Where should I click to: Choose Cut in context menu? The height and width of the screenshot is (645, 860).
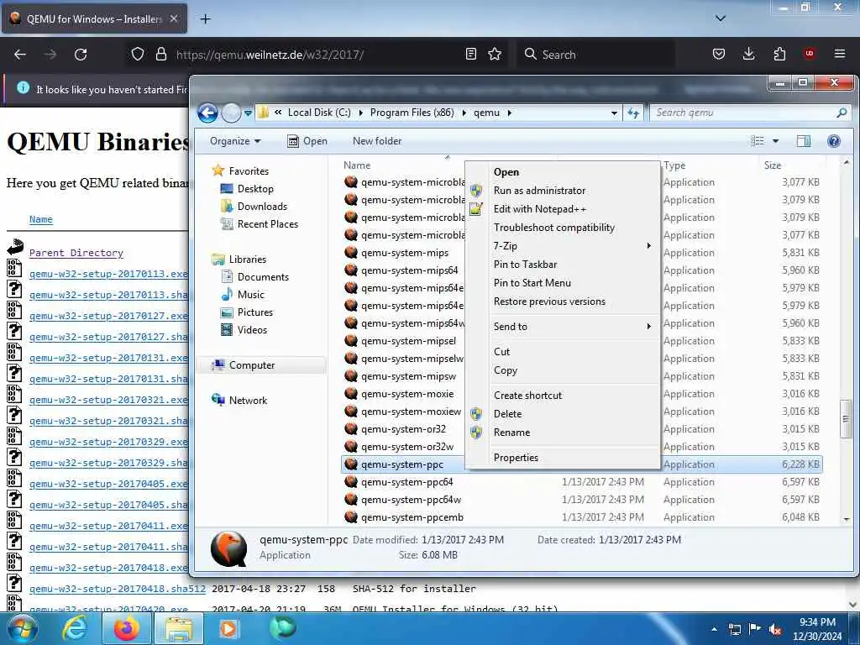563,352
